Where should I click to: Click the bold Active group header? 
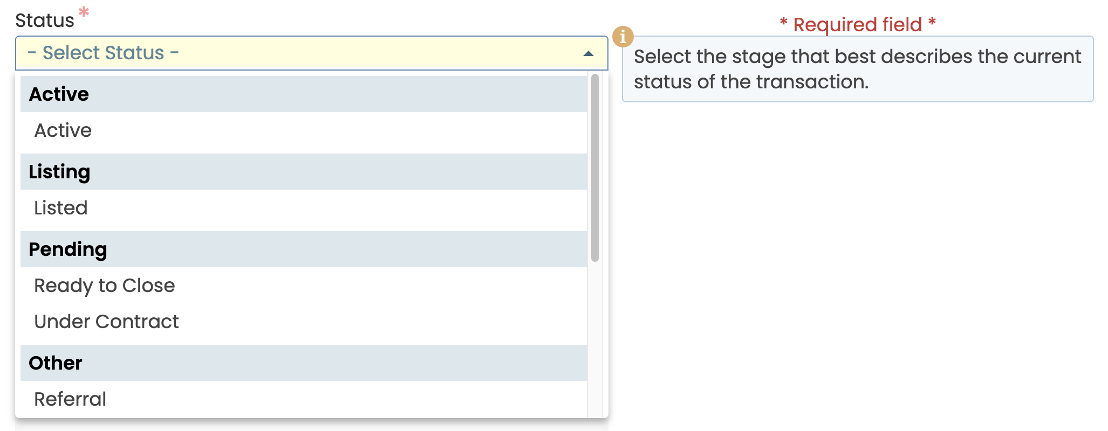tap(59, 94)
